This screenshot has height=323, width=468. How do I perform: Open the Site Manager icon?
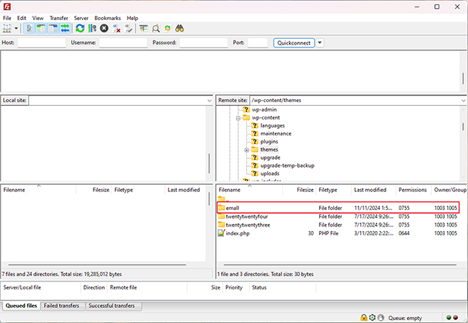(7, 28)
